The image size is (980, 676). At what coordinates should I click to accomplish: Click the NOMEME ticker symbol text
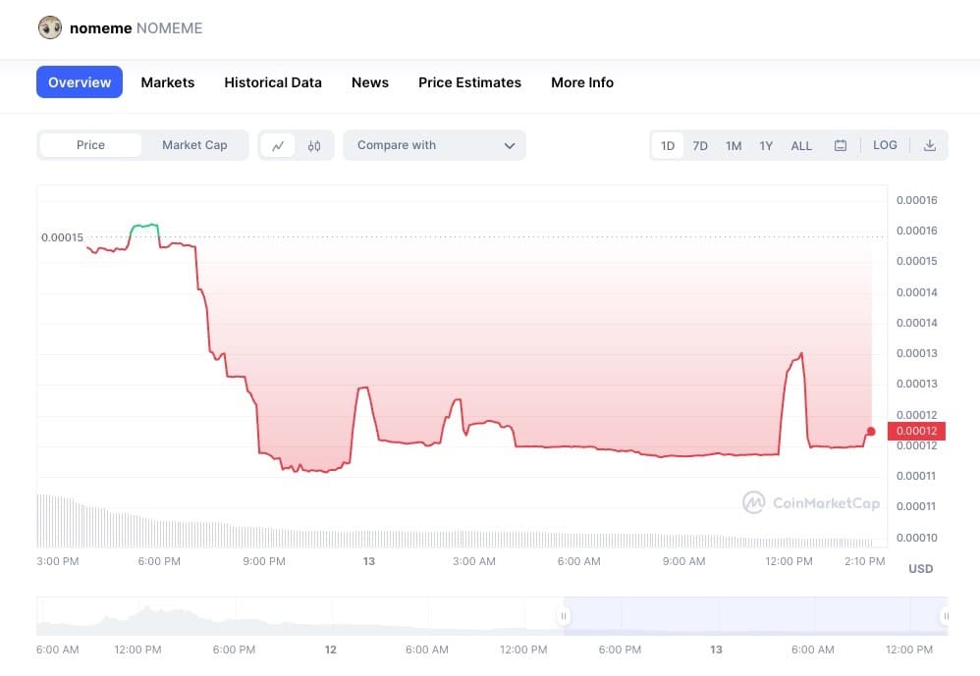pos(169,28)
